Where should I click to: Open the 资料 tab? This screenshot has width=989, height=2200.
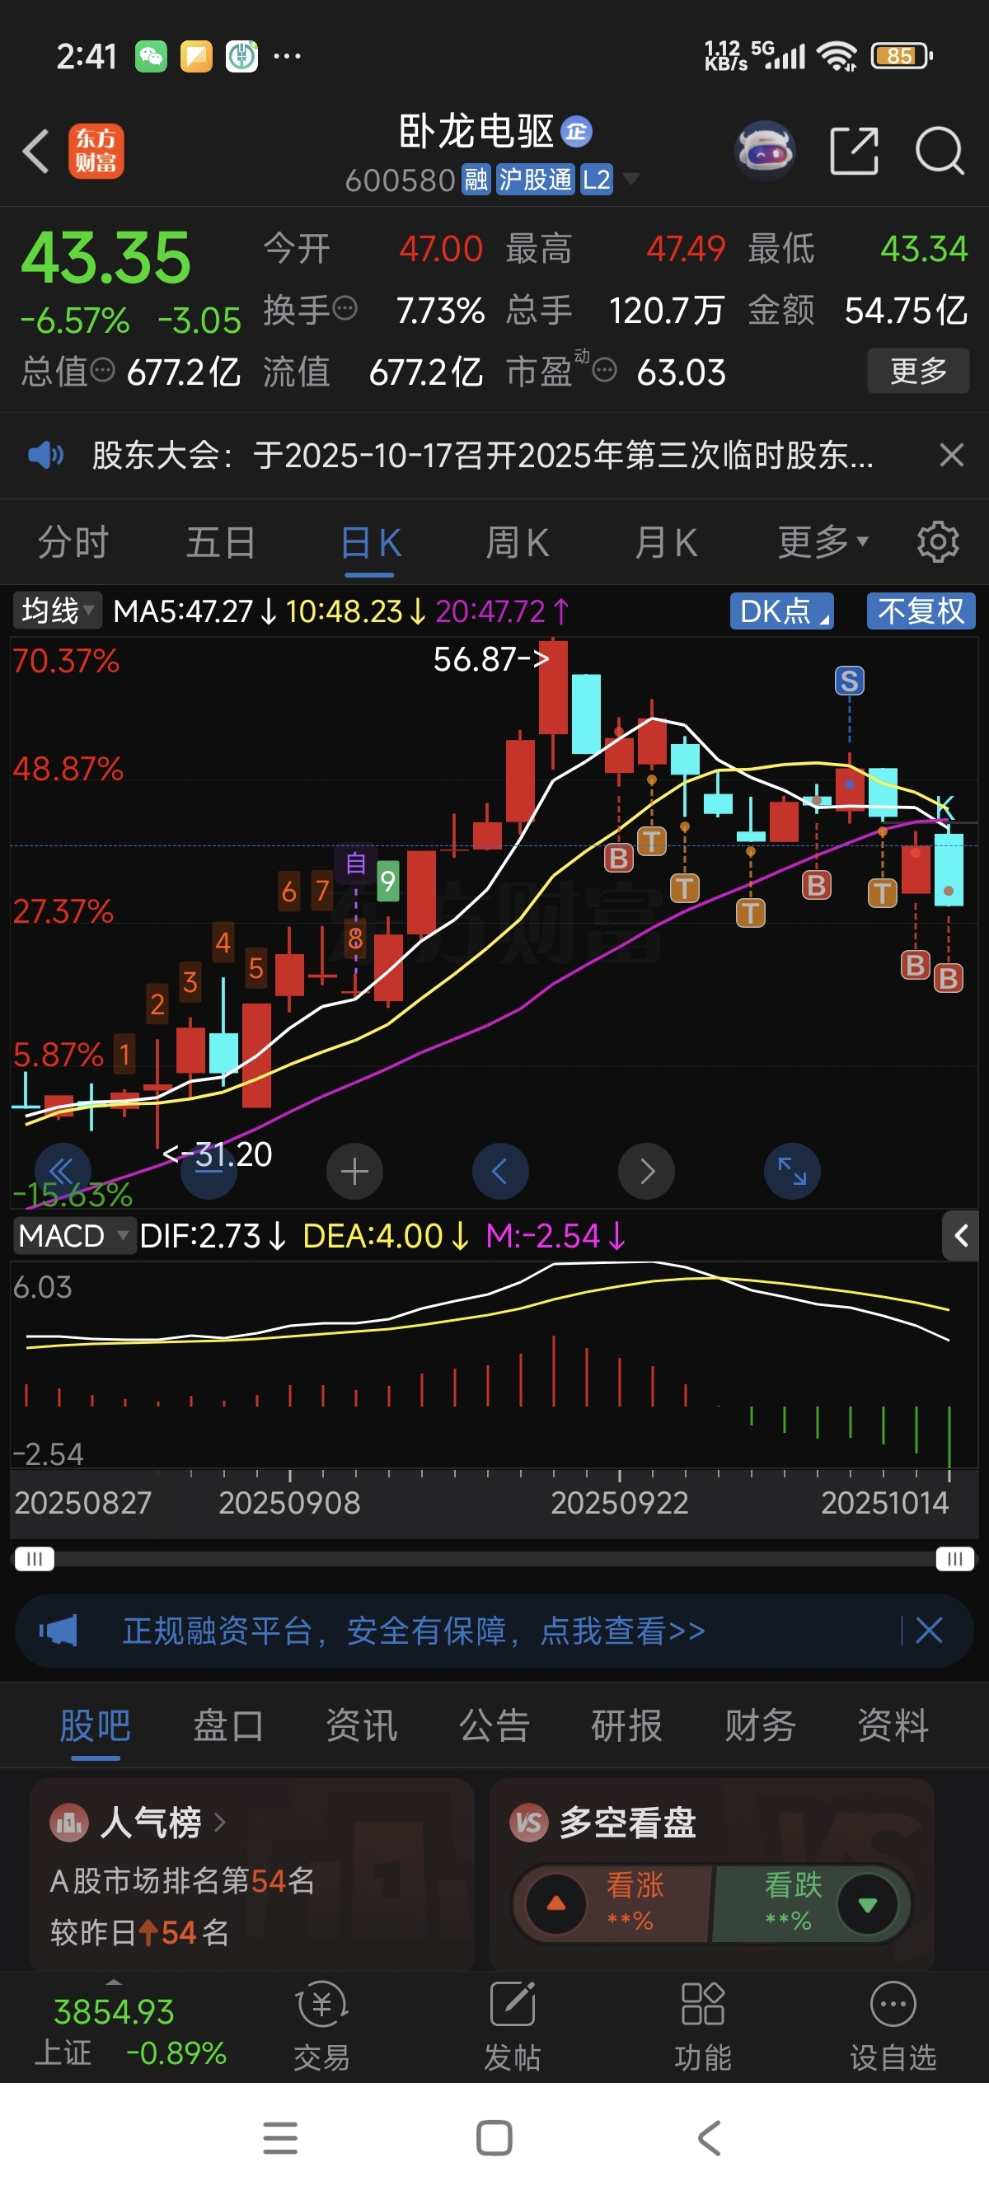893,1725
